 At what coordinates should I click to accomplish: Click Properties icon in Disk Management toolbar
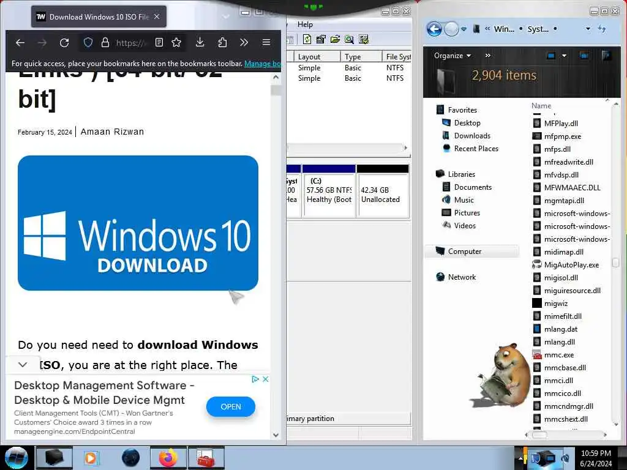[x=321, y=39]
